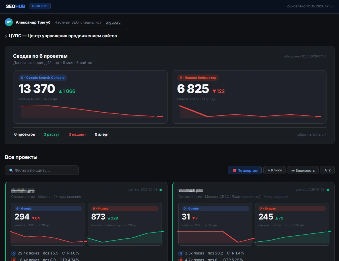Toggle the По алертам sort option
339x261 pixels.
tap(245, 170)
